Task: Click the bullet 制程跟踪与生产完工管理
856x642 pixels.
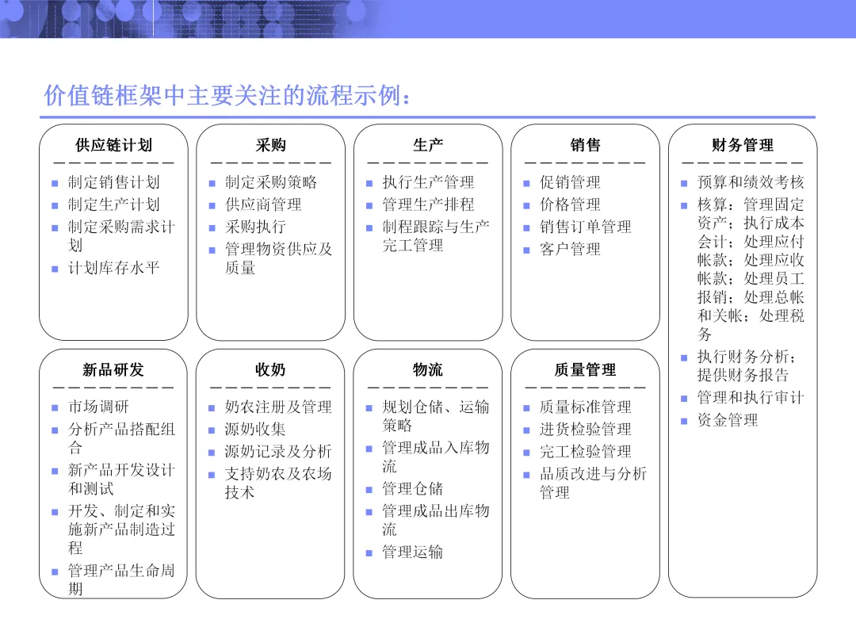Action: coord(436,236)
